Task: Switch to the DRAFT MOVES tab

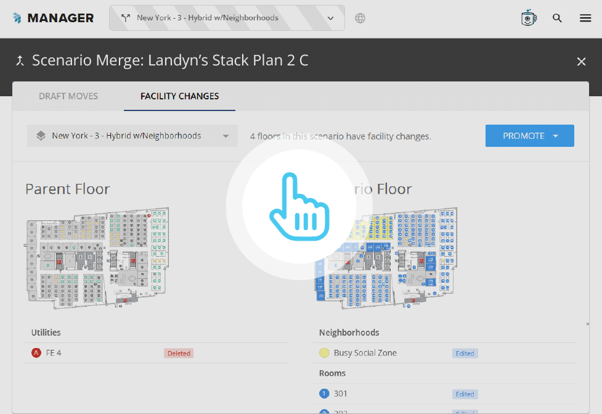Action: pyautogui.click(x=68, y=96)
